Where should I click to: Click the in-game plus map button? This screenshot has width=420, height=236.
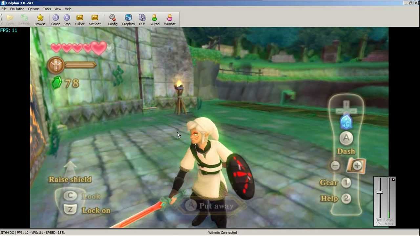point(356,166)
